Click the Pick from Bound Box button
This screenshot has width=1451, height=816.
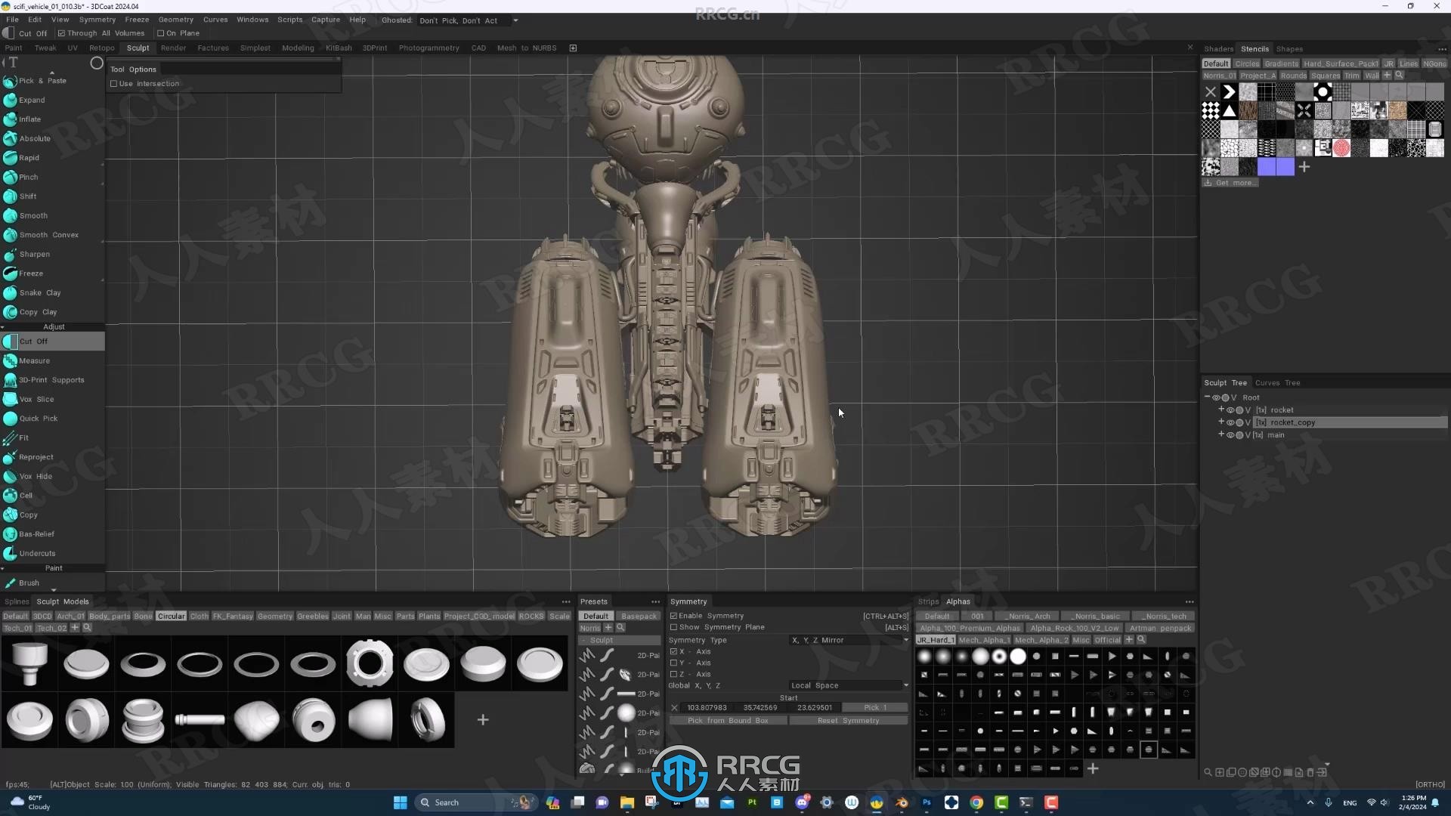(x=728, y=720)
